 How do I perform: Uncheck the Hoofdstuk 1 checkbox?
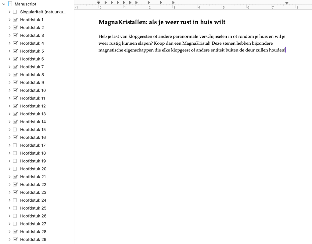coord(15,20)
